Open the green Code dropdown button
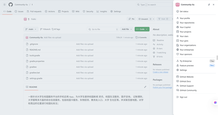Viewport: 218px width, 115px height. click(x=142, y=29)
